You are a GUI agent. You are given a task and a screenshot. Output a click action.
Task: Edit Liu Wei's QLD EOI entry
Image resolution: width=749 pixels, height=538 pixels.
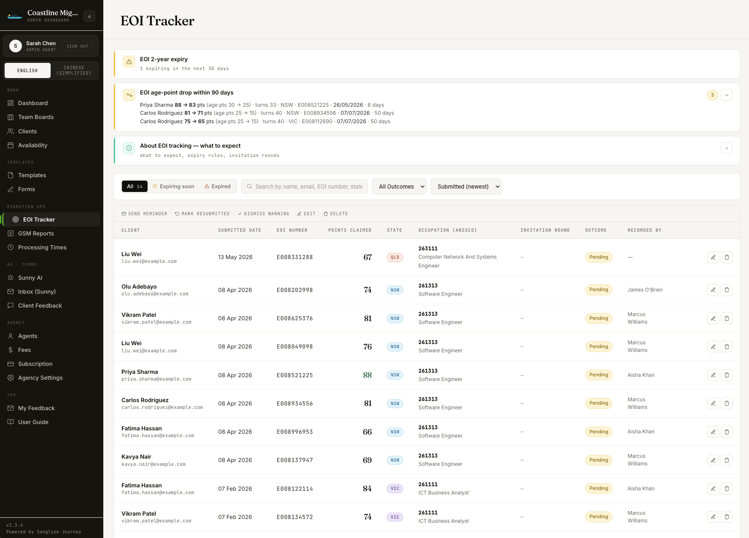[713, 257]
